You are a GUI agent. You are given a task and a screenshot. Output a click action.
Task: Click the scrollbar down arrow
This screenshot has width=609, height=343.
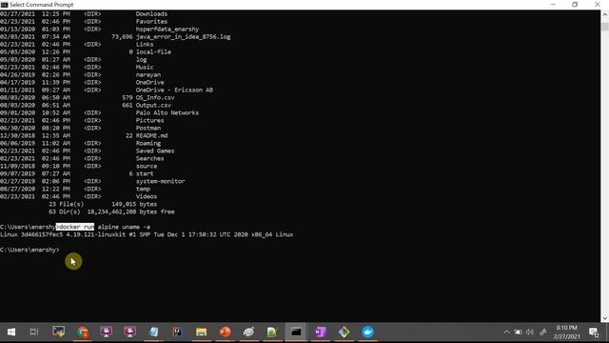[x=605, y=318]
